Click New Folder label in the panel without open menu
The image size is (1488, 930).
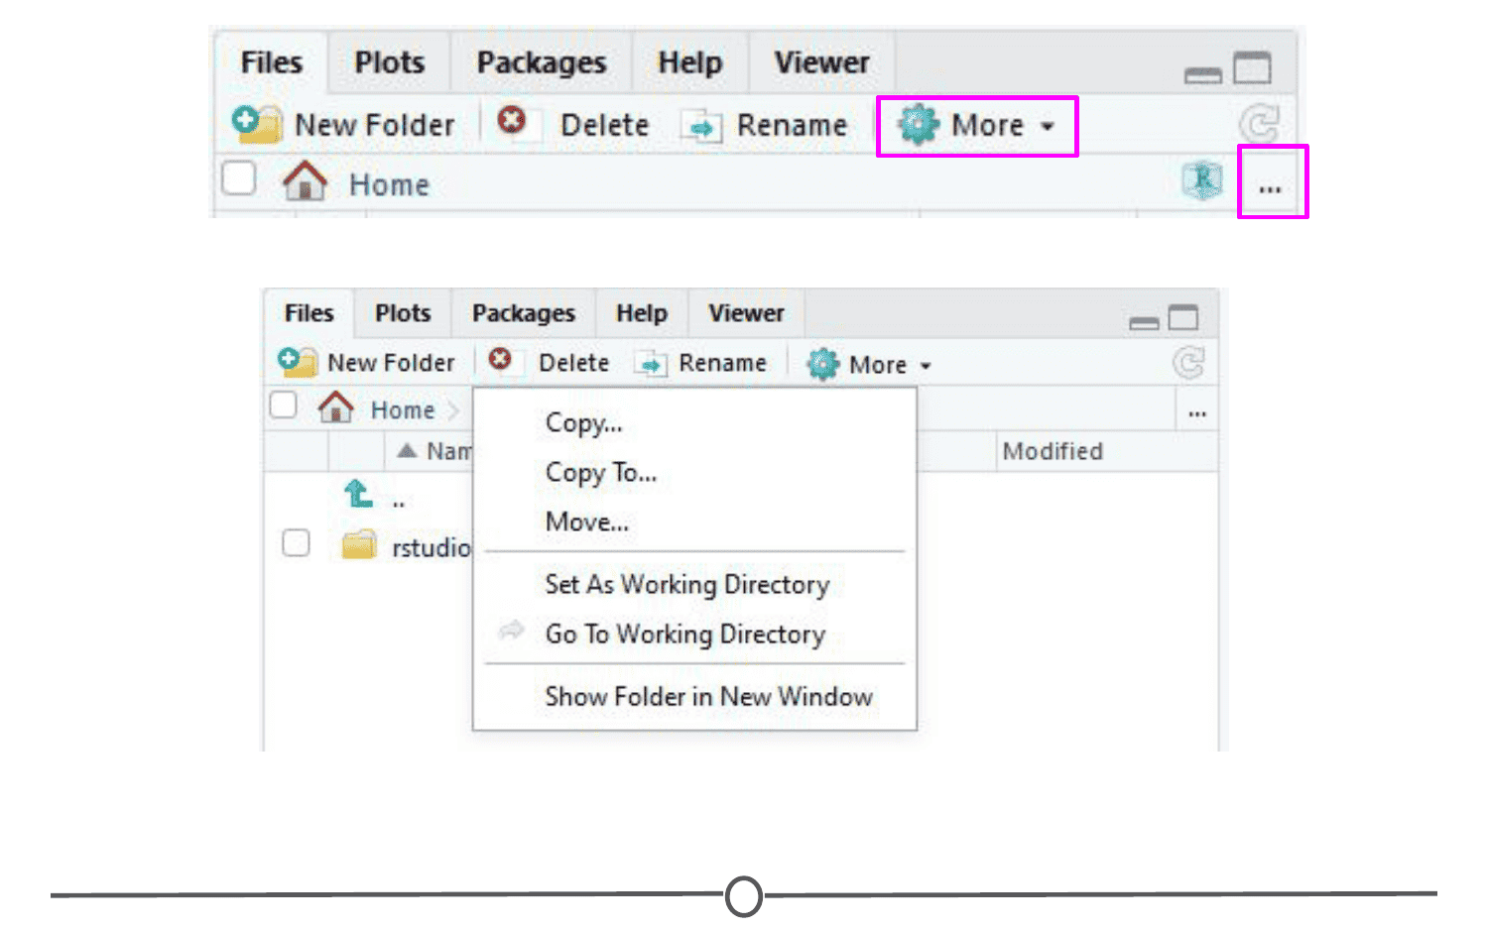375,125
